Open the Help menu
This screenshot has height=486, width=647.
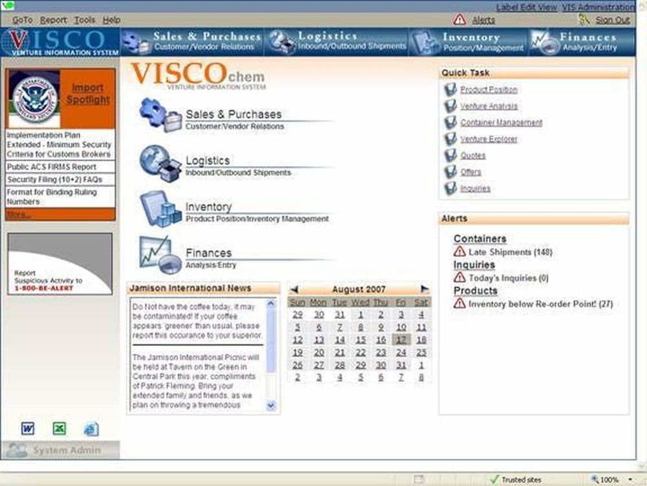[111, 20]
